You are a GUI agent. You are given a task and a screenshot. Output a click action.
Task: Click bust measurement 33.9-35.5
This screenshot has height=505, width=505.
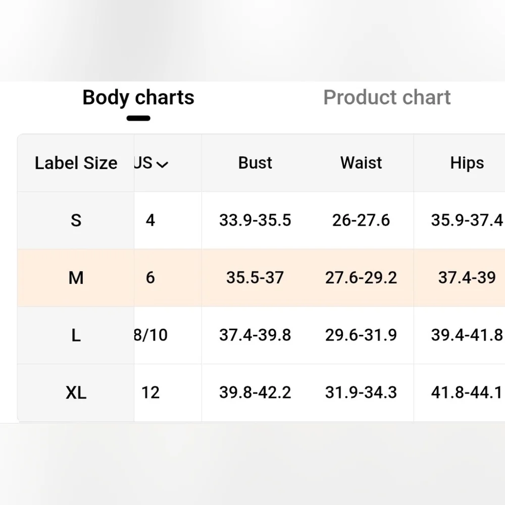[255, 220]
